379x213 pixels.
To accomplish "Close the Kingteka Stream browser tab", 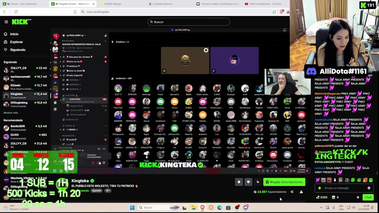I will pyautogui.click(x=93, y=4).
